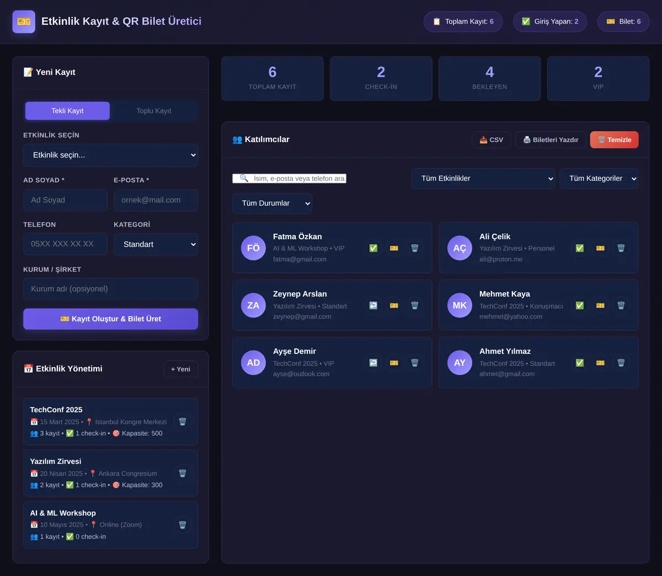Click the E-posta input field
Screen dimensions: 662x576
pos(156,200)
